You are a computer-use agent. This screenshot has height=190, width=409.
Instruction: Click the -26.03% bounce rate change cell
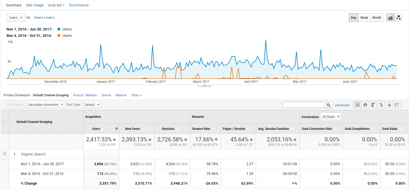click(211, 183)
